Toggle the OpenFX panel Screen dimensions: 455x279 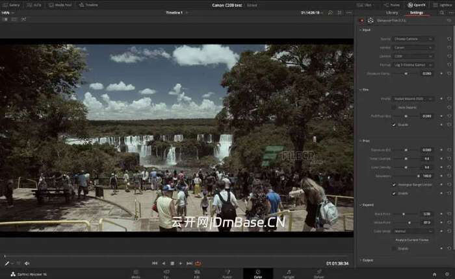coord(417,5)
